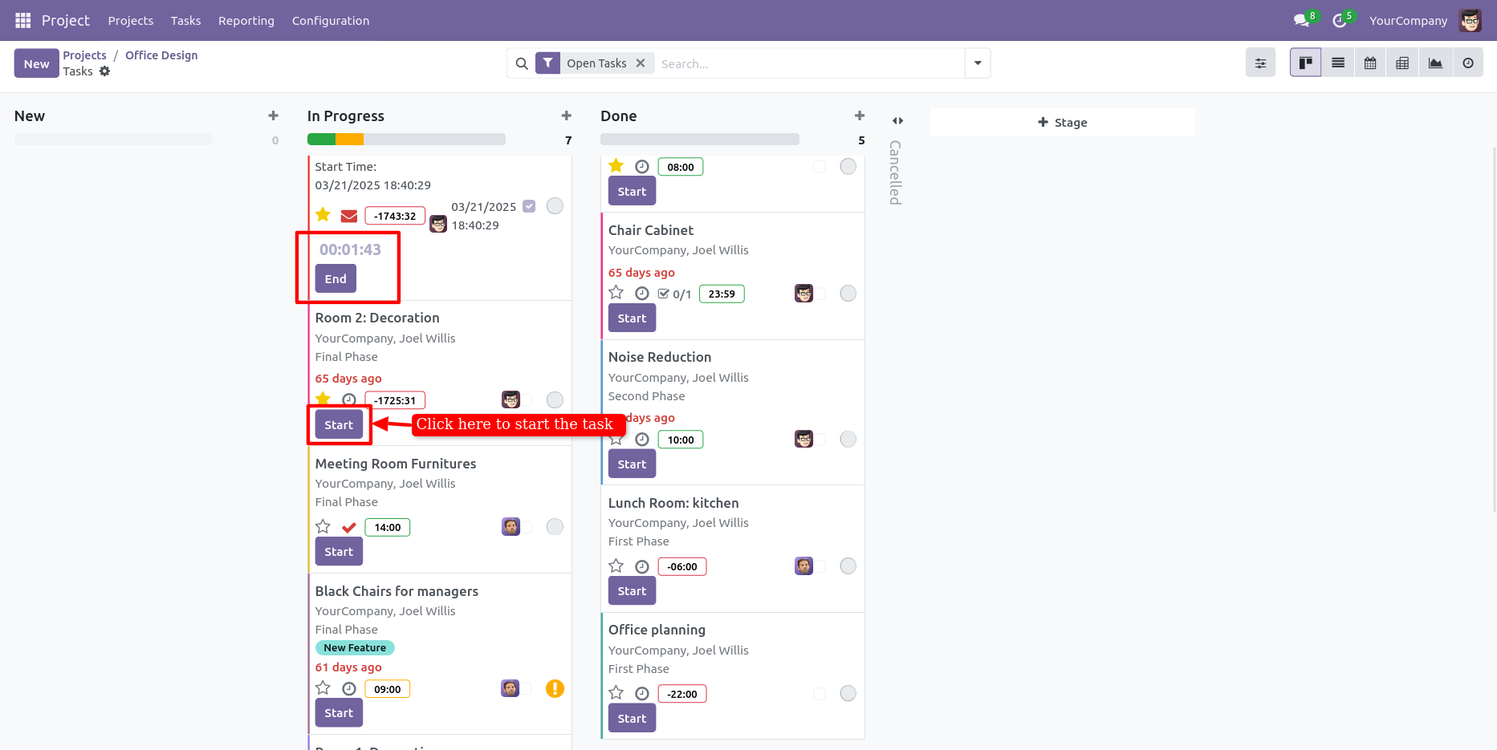This screenshot has width=1497, height=750.
Task: Add a new Stage column
Action: (1062, 122)
